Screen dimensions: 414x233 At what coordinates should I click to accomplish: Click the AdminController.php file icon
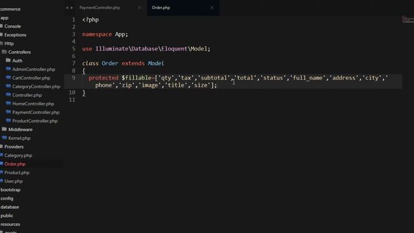point(8,69)
